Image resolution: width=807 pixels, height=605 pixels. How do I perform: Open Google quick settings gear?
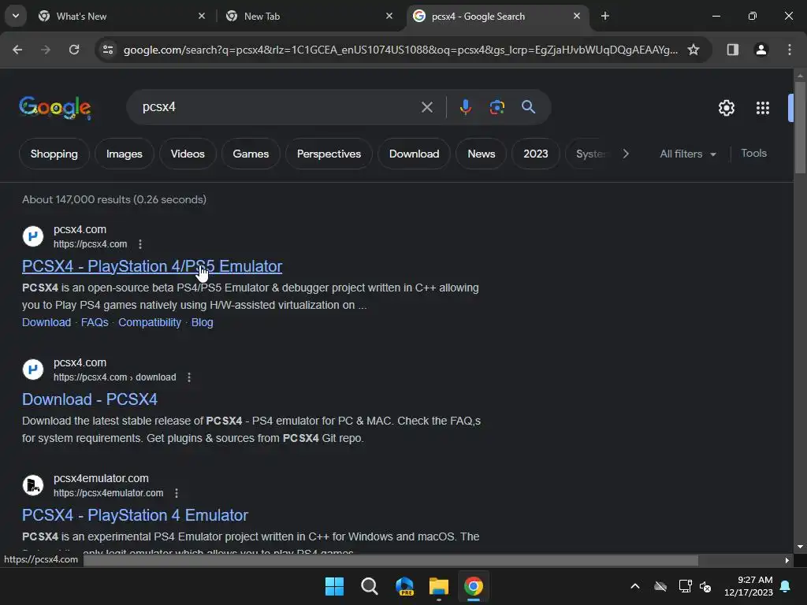click(x=726, y=108)
